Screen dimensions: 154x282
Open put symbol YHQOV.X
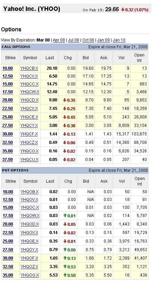point(29,200)
